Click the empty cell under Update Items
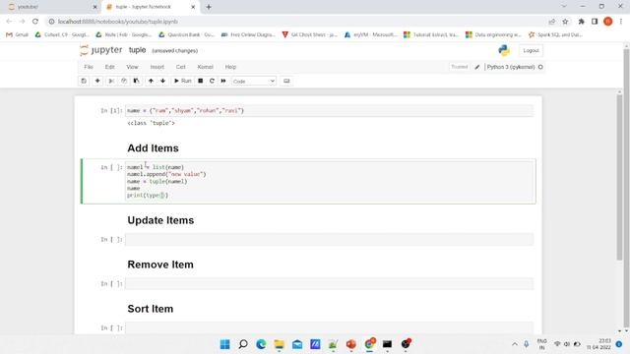 point(329,240)
